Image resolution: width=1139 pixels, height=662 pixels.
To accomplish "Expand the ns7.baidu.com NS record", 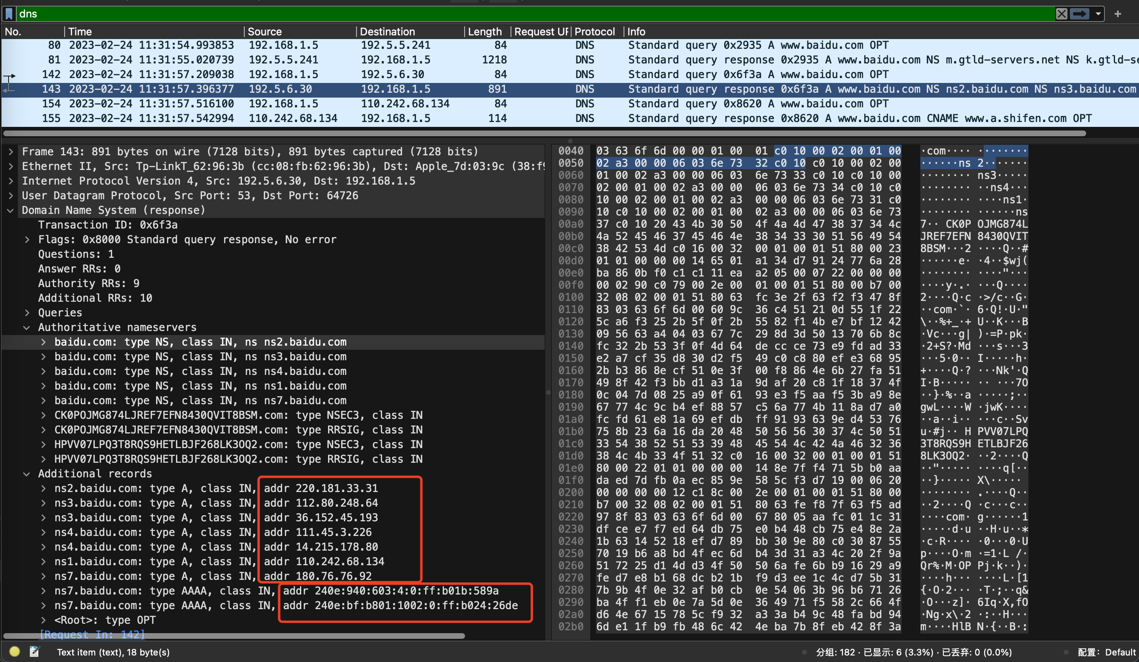I will [x=43, y=401].
